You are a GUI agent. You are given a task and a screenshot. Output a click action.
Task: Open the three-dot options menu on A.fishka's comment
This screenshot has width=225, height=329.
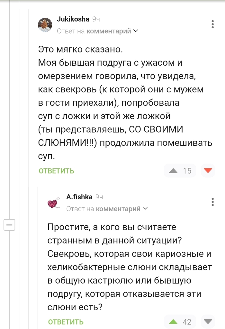212,202
